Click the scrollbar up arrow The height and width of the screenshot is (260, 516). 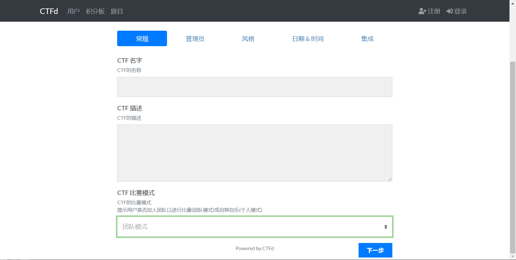point(513,3)
